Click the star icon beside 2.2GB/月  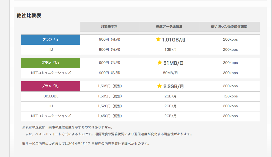coord(159,86)
